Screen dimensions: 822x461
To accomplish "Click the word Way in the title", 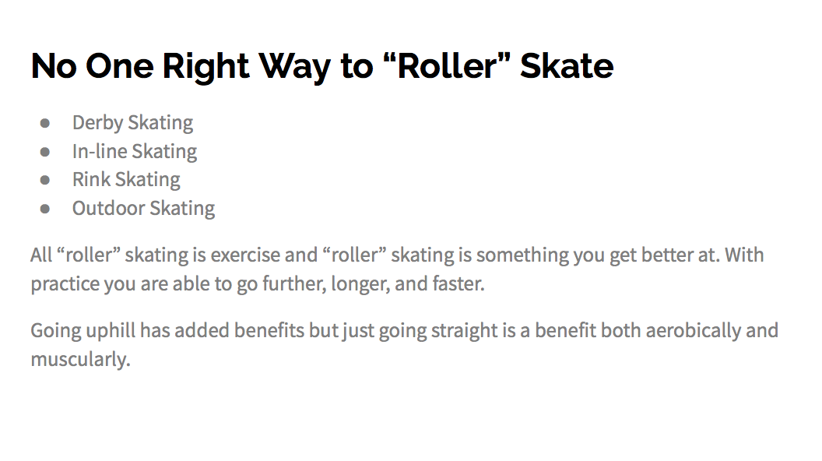I will point(294,68).
